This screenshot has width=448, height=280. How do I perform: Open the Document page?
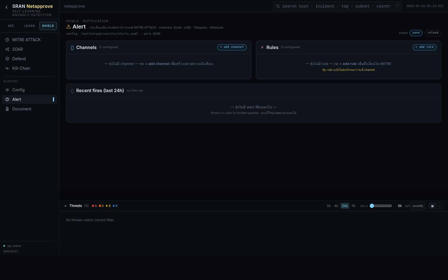pos(22,109)
